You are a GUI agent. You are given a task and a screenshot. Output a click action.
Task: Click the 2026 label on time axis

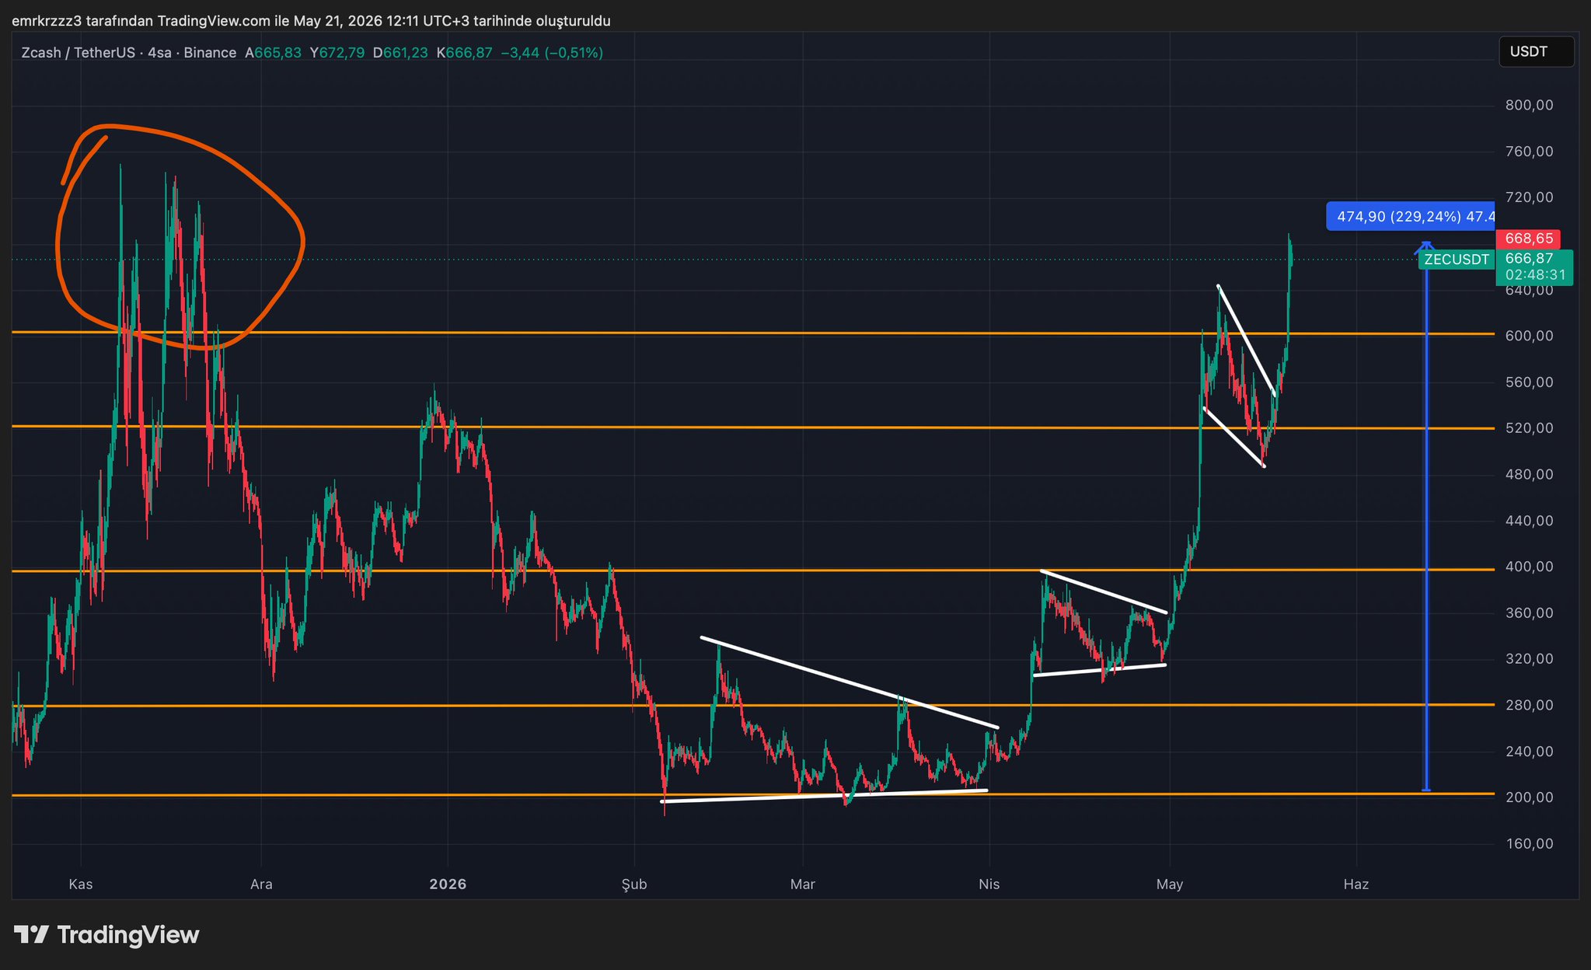(448, 884)
